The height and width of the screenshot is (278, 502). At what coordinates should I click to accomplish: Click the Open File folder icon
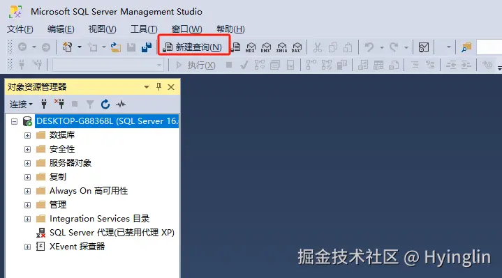point(116,47)
